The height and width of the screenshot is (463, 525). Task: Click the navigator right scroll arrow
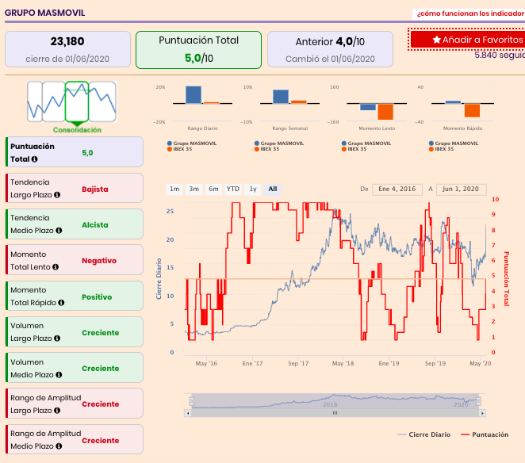[x=482, y=414]
